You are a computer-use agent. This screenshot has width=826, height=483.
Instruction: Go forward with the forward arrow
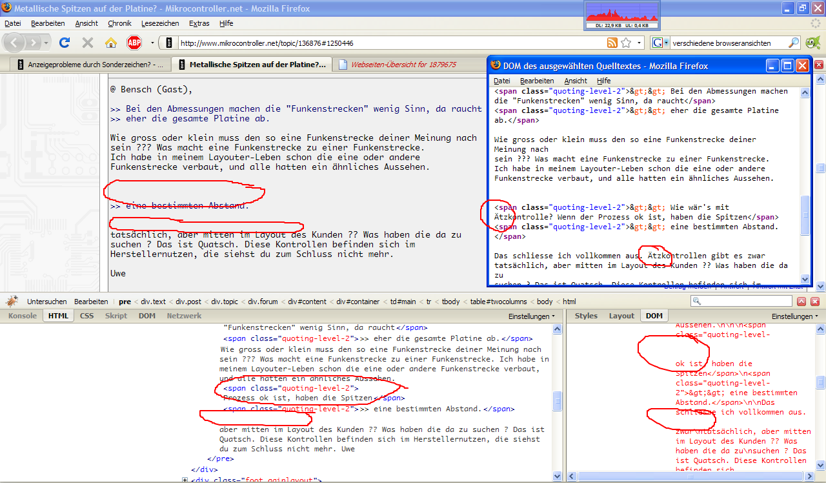coord(34,43)
